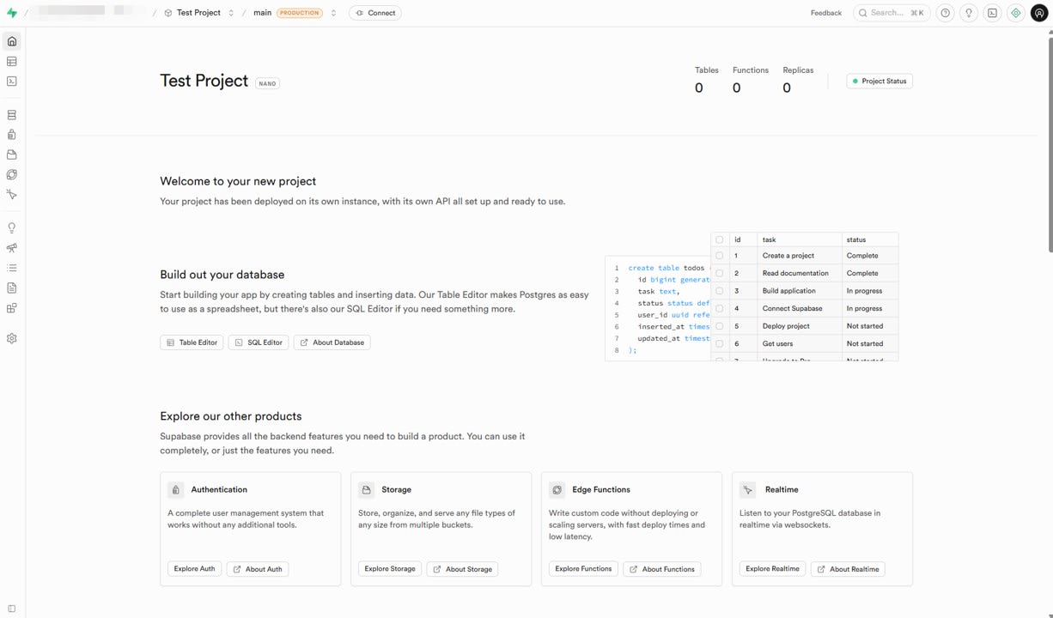This screenshot has width=1053, height=618.
Task: Select the header checkbox of the todos table
Action: pos(720,239)
